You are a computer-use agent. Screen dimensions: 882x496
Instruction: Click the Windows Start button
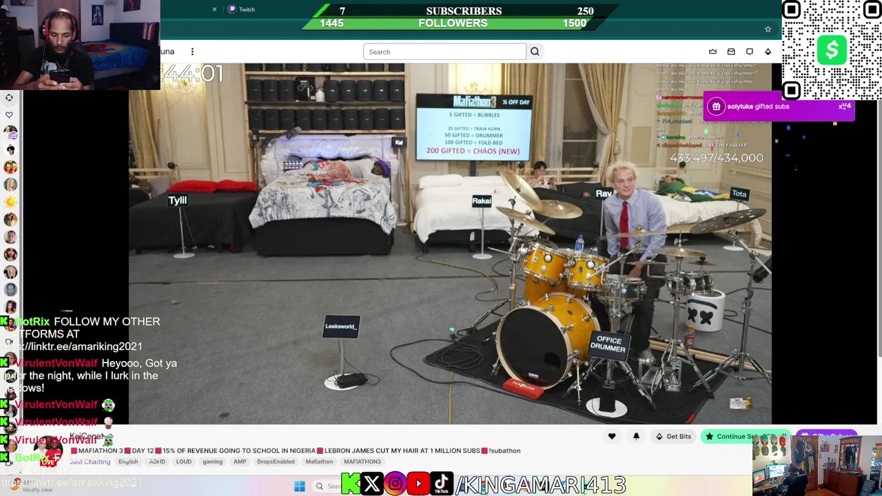click(299, 486)
